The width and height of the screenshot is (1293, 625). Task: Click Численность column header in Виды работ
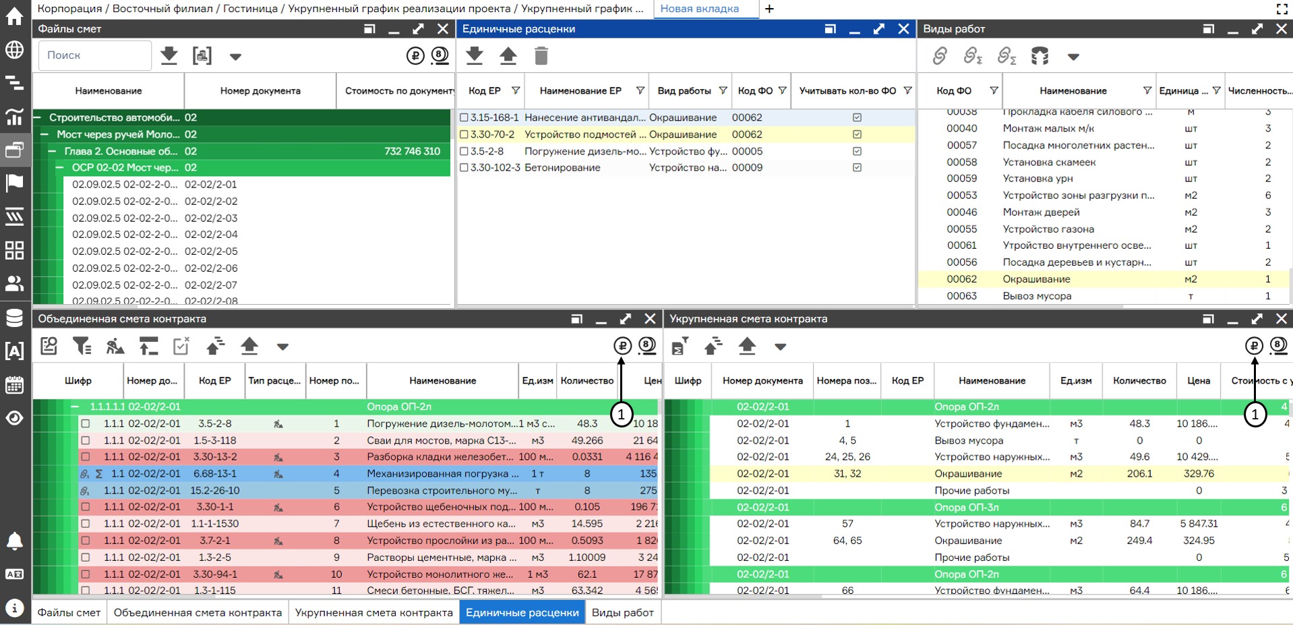[x=1259, y=90]
